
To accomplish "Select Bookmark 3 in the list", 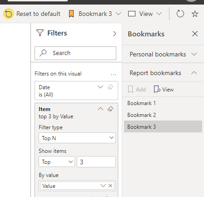I will coord(163,126).
